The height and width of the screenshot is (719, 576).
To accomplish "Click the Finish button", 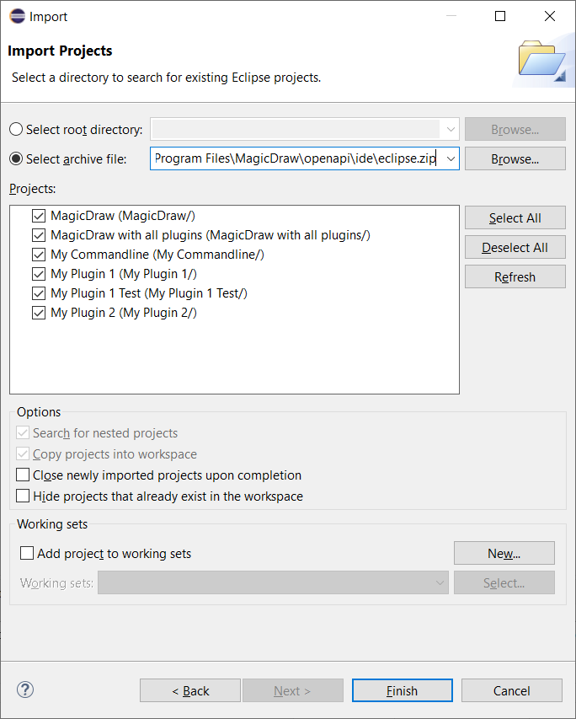I will (402, 691).
